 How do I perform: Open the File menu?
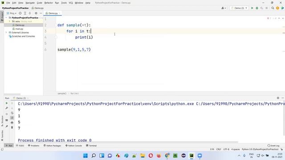coord(8,3)
